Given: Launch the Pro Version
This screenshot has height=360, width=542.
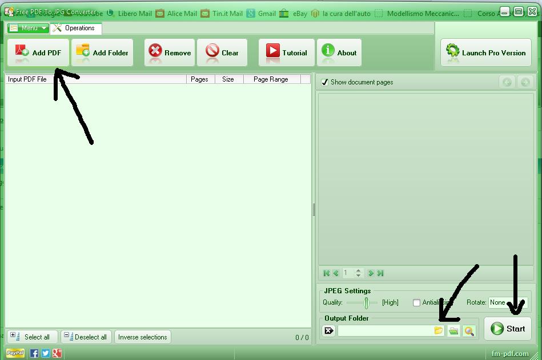Looking at the screenshot, I should pos(486,52).
